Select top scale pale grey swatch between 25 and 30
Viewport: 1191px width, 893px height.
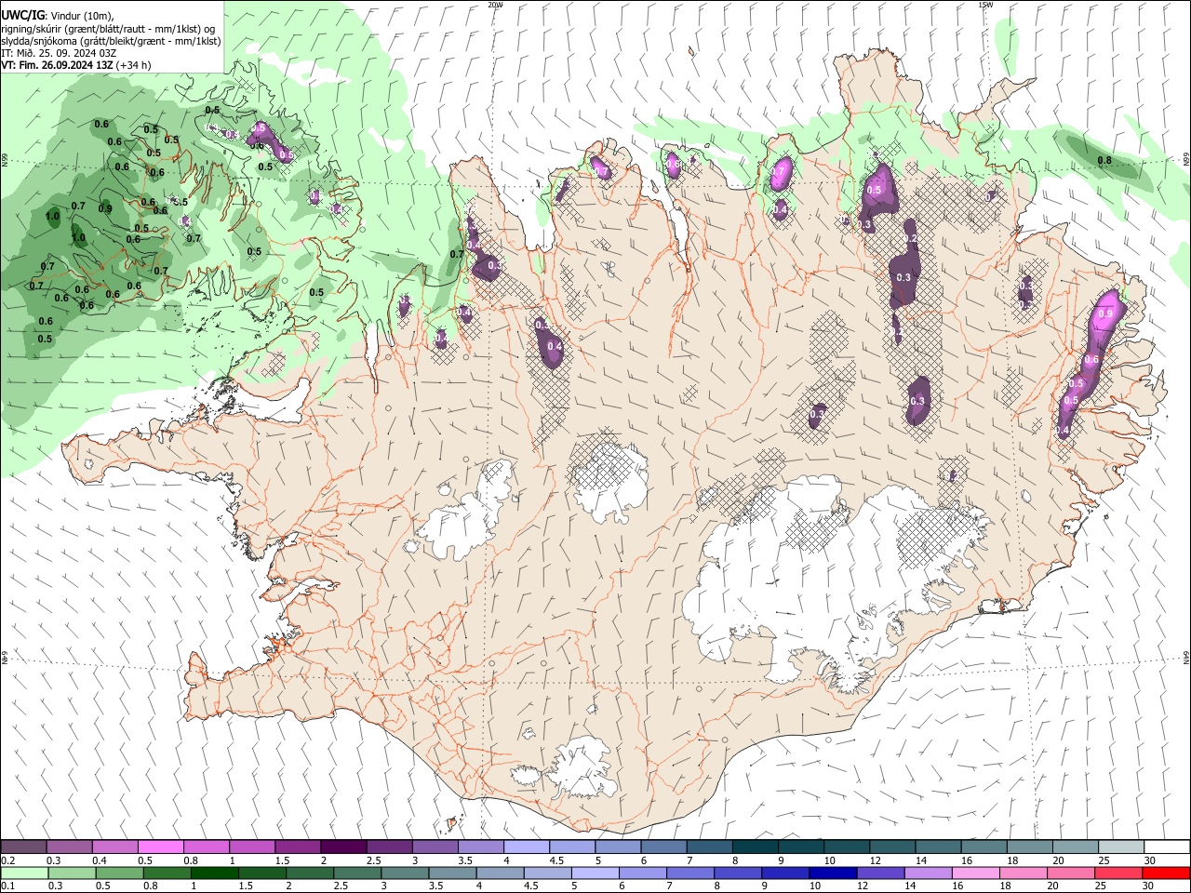coord(1120,846)
